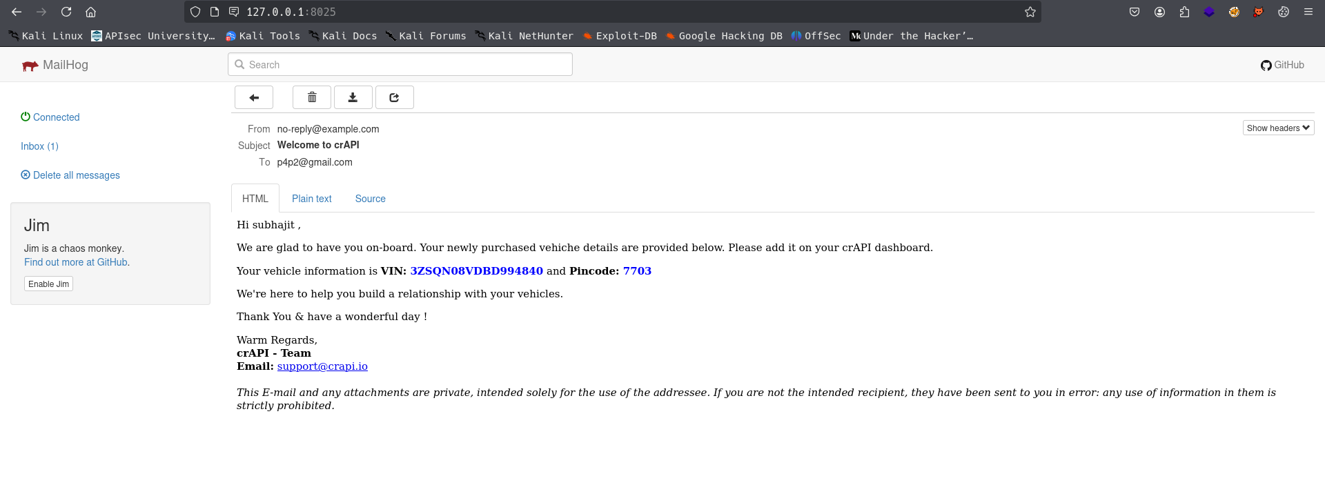Viewport: 1325px width, 494px height.
Task: Open the Kali Forums bookmark
Action: click(x=426, y=36)
